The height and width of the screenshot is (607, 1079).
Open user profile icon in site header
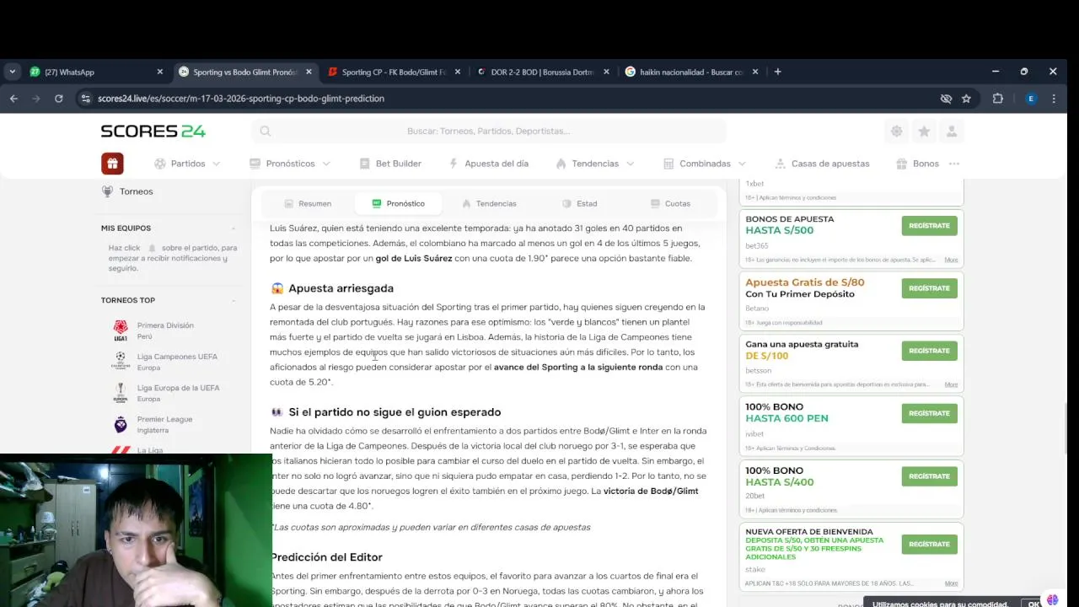pyautogui.click(x=952, y=132)
